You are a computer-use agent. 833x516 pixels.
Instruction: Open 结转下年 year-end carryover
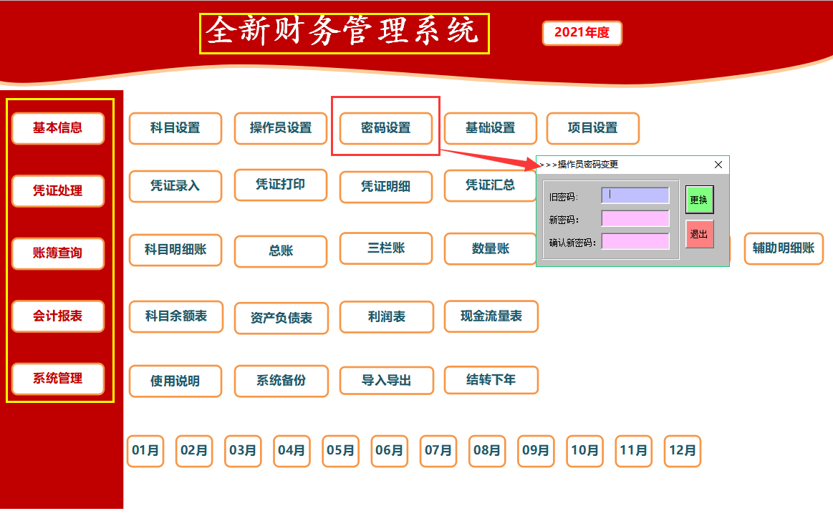click(x=491, y=380)
